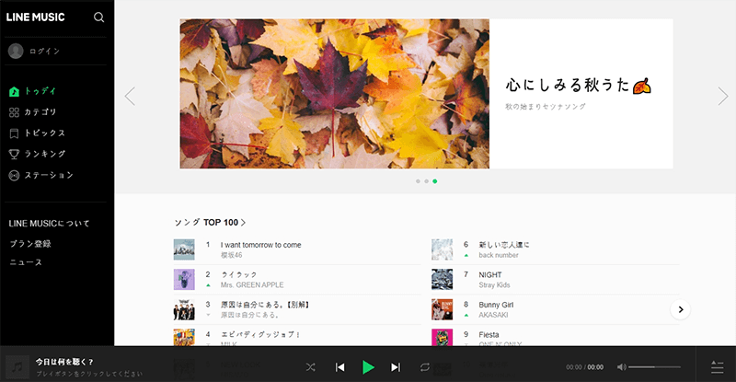Image resolution: width=736 pixels, height=382 pixels.
Task: Open artist Mrs. GREEN APPLE
Action: (252, 285)
